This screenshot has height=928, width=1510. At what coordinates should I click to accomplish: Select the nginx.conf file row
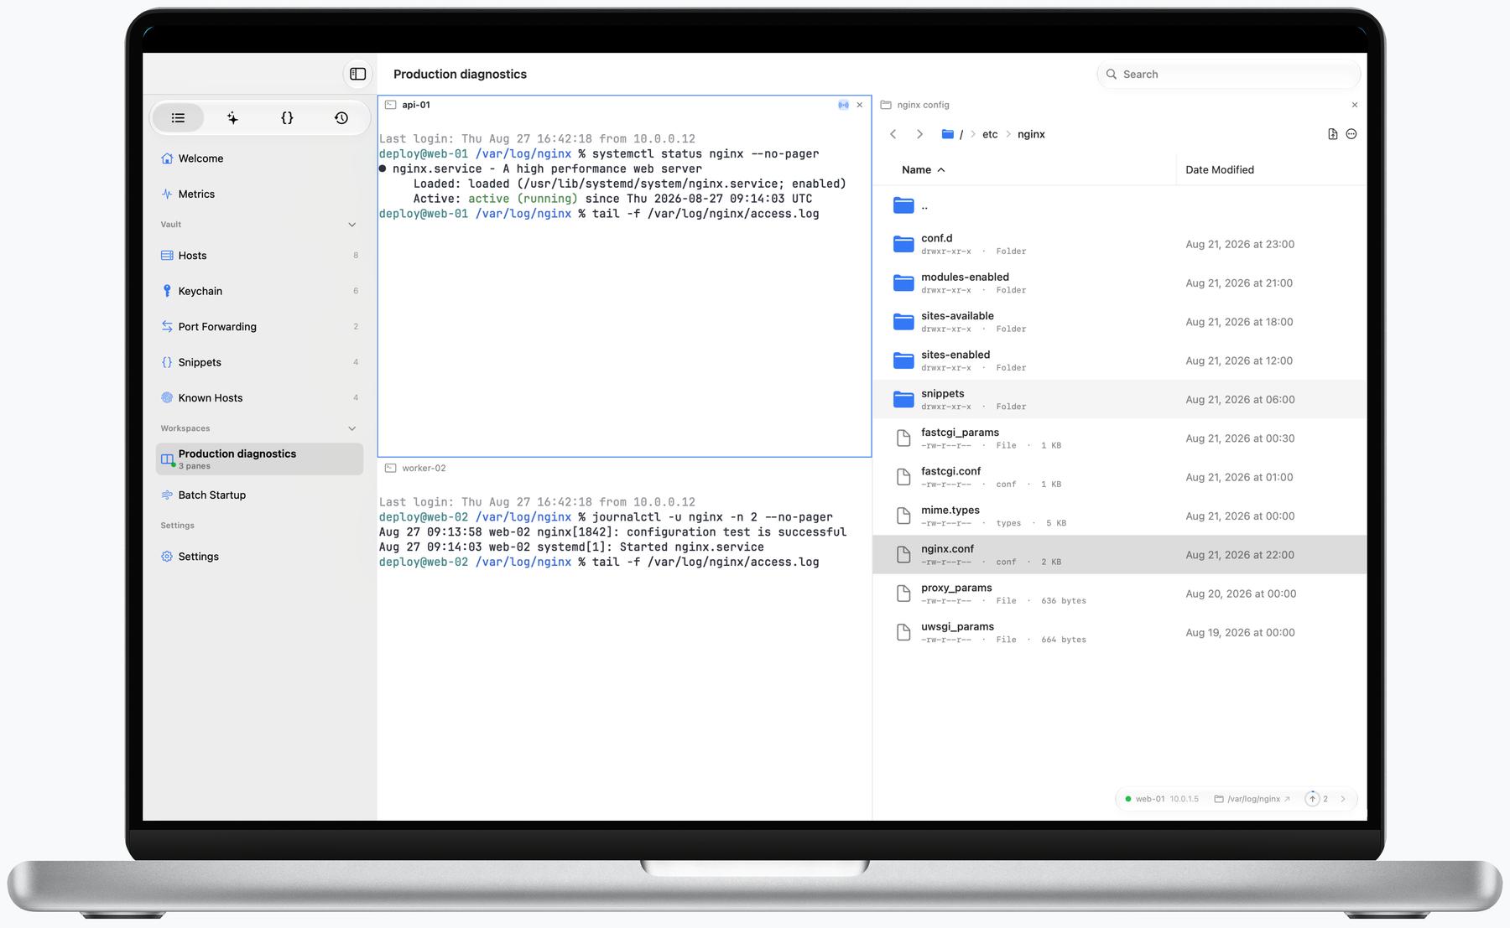click(x=1119, y=555)
